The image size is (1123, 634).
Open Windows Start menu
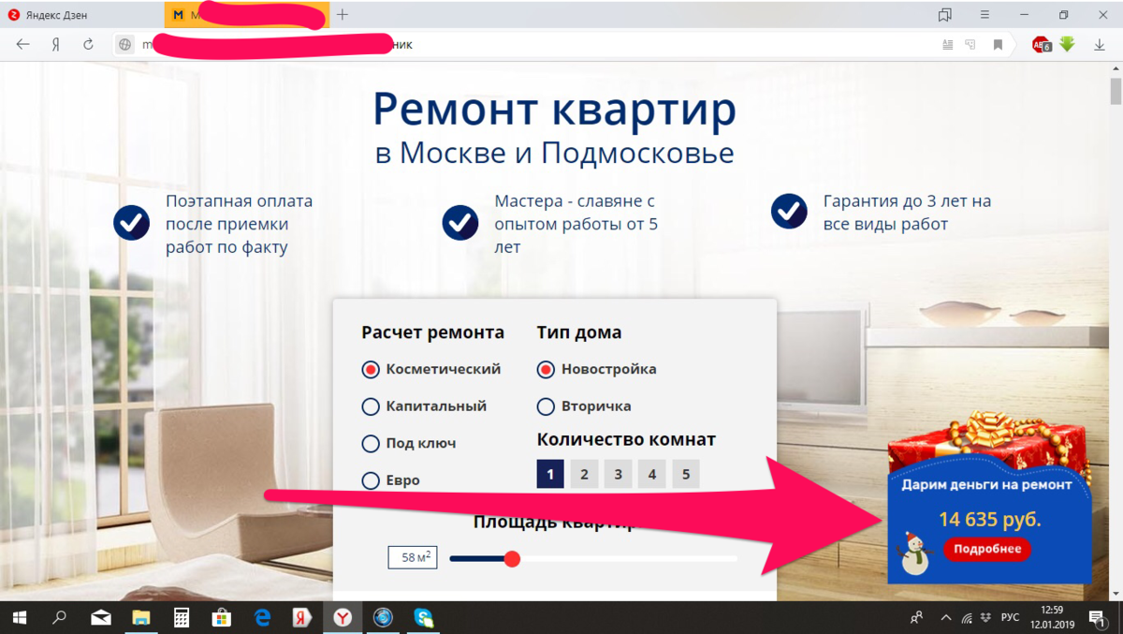(x=19, y=618)
